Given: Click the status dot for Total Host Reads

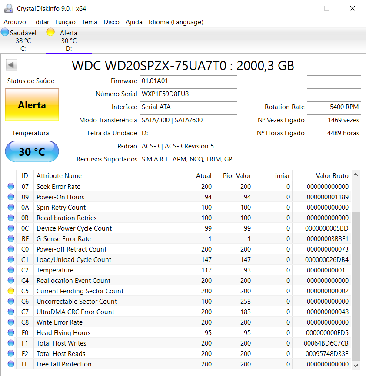Looking at the screenshot, I should (11, 353).
